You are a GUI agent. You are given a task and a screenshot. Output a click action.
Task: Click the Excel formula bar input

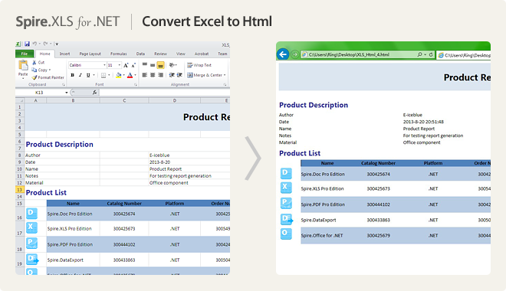165,93
